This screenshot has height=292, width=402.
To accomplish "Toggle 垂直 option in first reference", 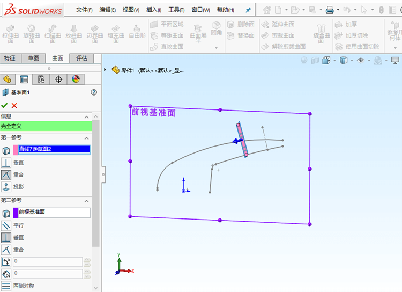I will coord(6,163).
